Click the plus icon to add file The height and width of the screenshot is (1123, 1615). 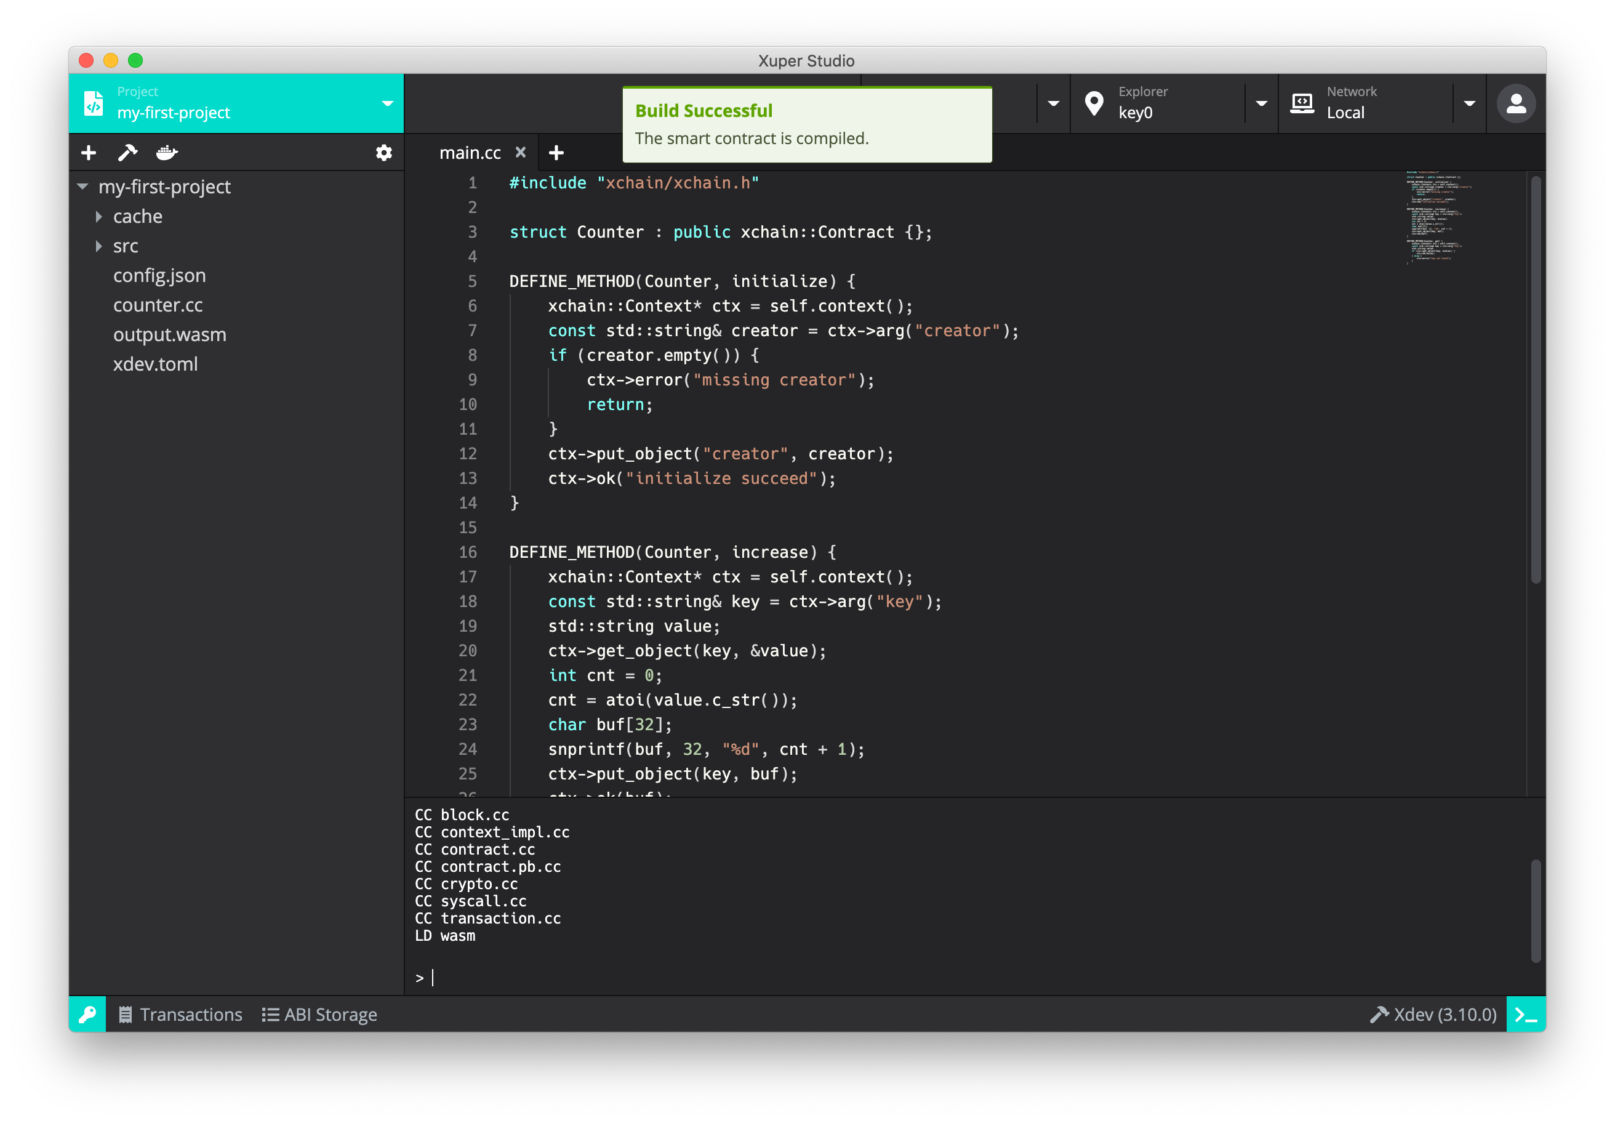point(89,153)
